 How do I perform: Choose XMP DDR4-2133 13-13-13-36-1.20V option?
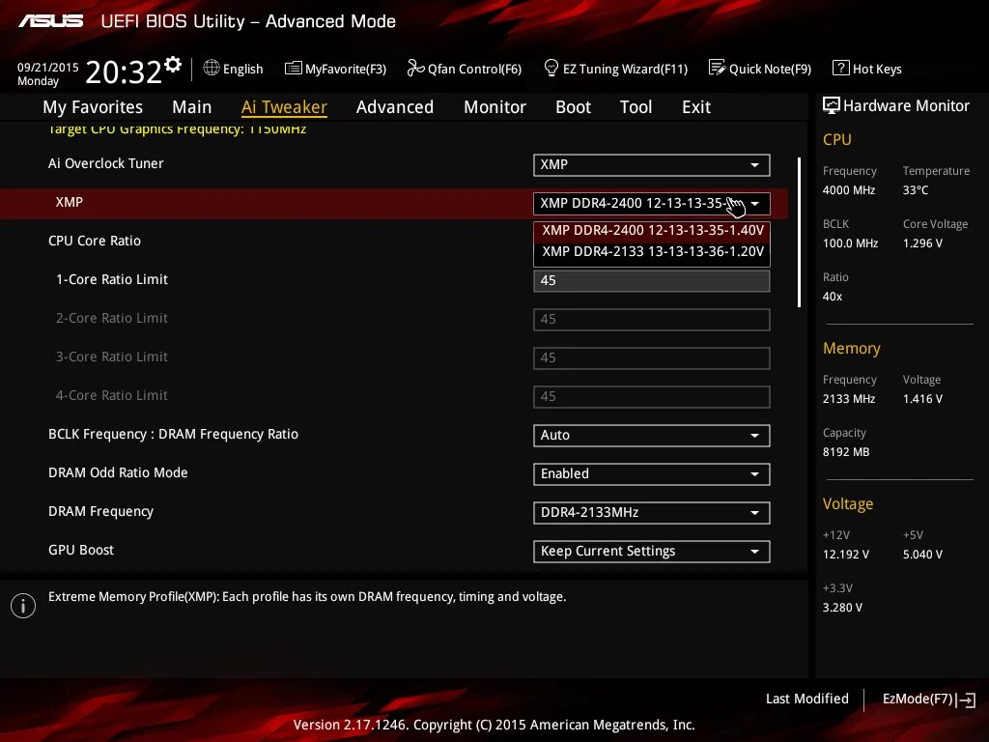tap(652, 252)
